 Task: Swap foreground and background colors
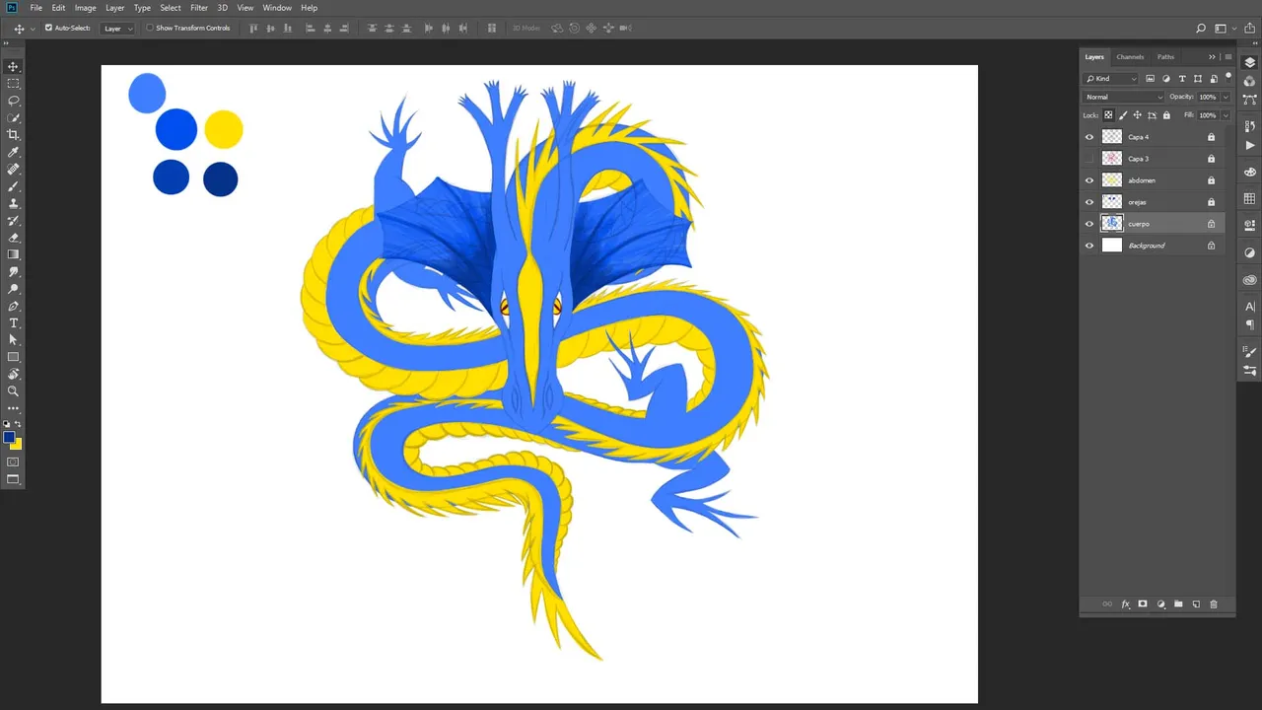click(x=18, y=424)
